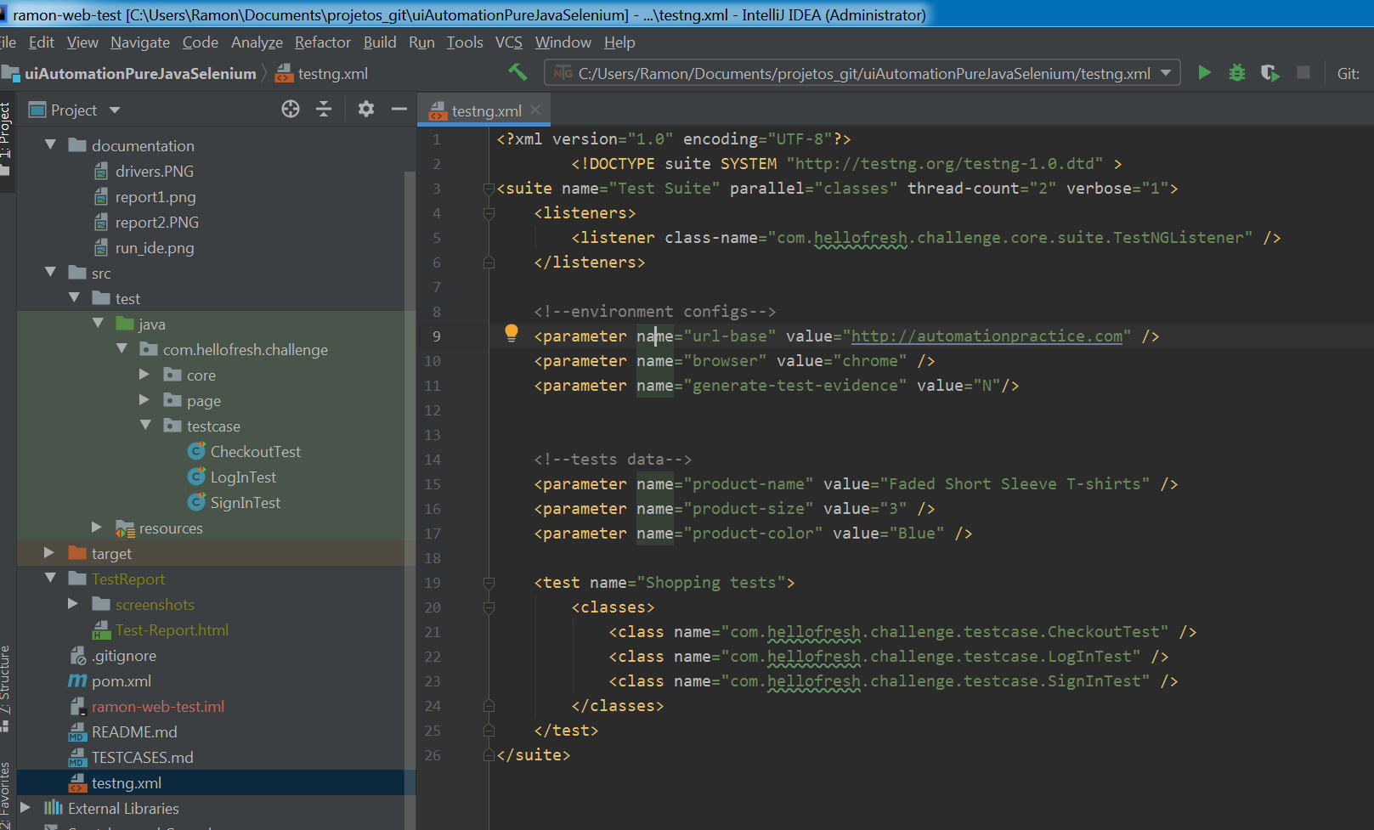The width and height of the screenshot is (1374, 830).
Task: Open the Tools menu
Action: click(x=465, y=42)
